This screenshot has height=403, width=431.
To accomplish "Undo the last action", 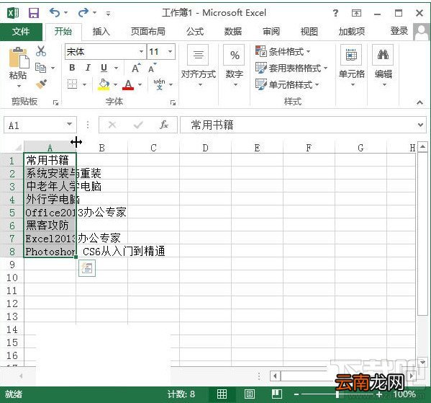I will pyautogui.click(x=55, y=13).
